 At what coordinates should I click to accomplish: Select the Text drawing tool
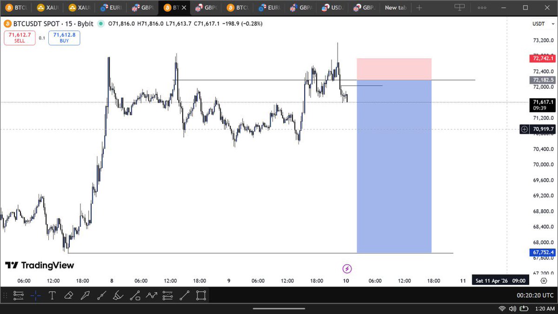(x=52, y=295)
